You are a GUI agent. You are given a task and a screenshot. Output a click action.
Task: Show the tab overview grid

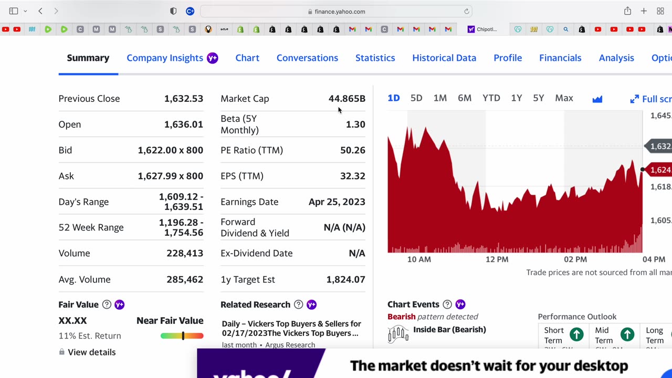[660, 11]
